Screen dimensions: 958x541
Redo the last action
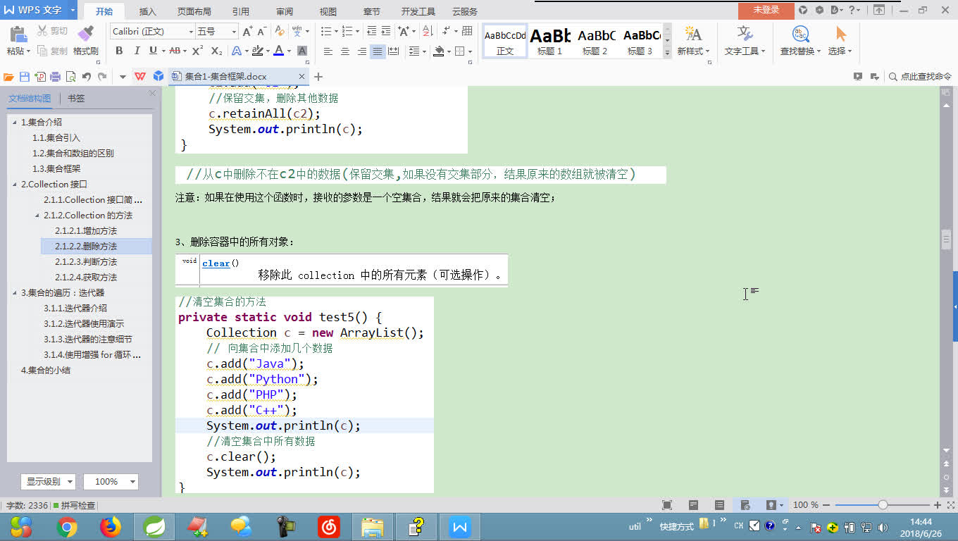pos(102,77)
